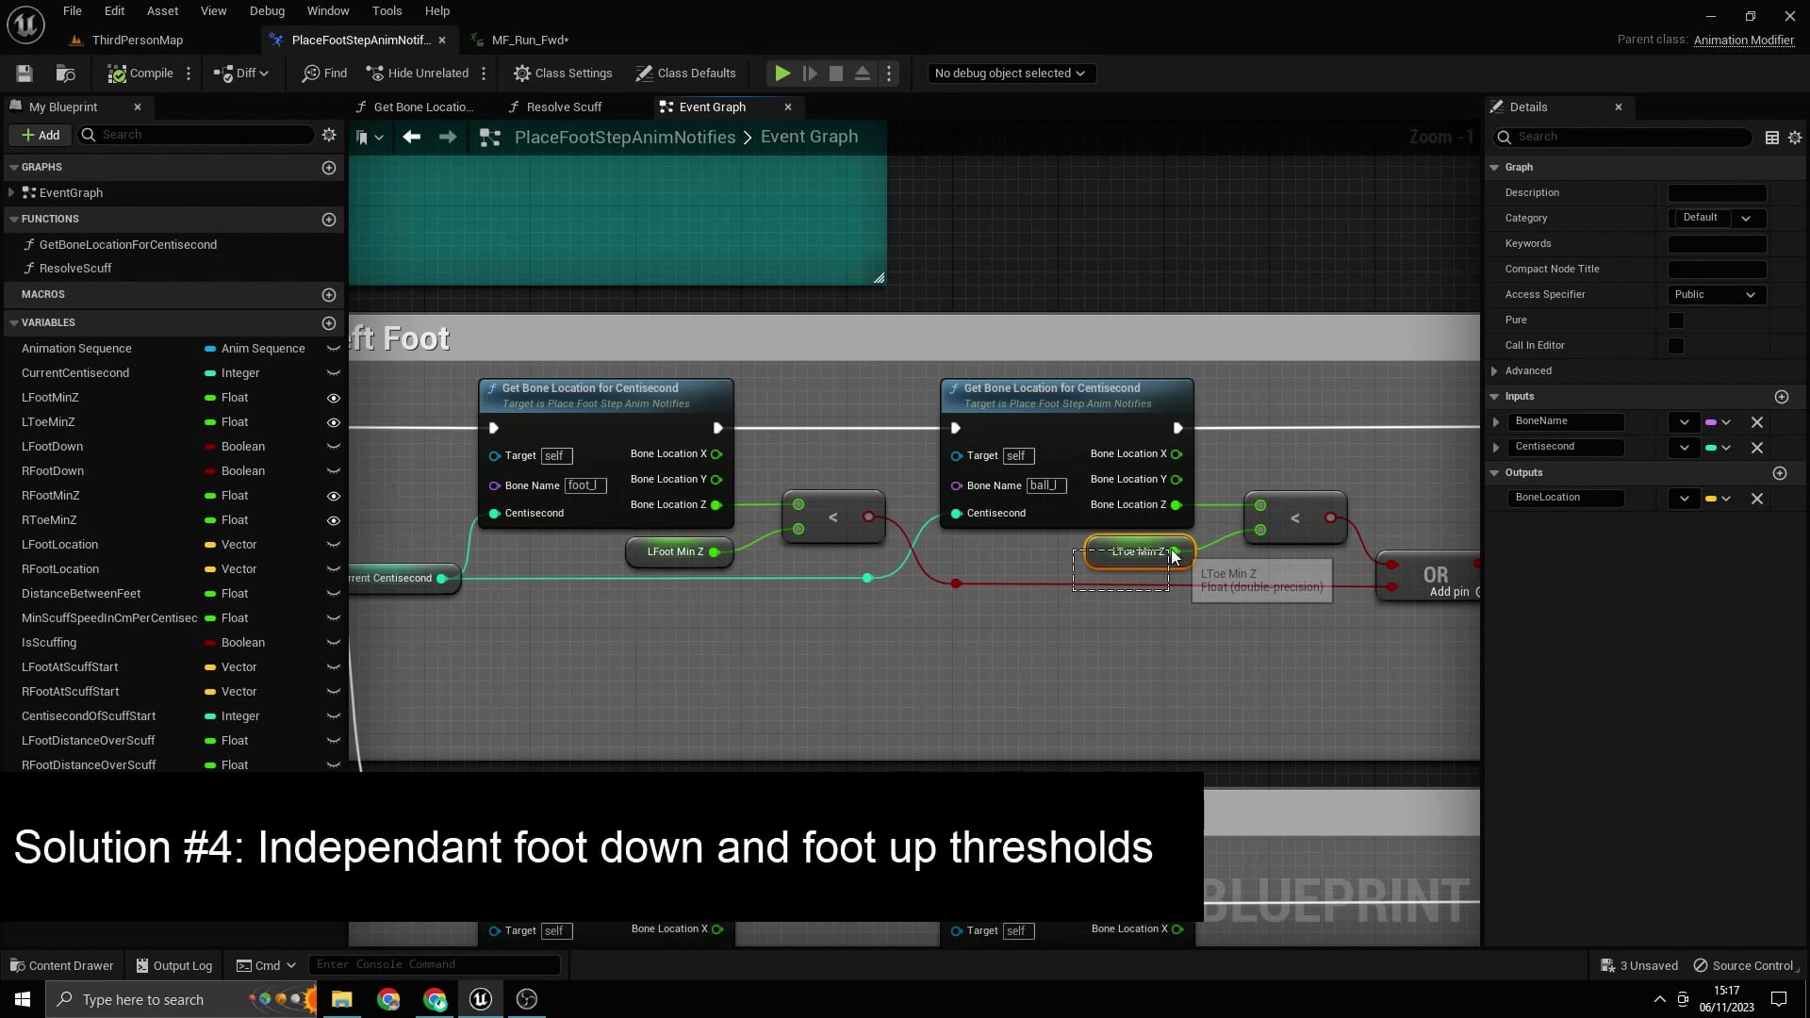Click the purple pin color swatch for BoneName
The width and height of the screenshot is (1810, 1018).
point(1711,422)
